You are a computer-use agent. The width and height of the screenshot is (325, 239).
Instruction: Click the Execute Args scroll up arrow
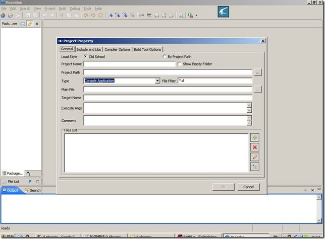pos(249,105)
